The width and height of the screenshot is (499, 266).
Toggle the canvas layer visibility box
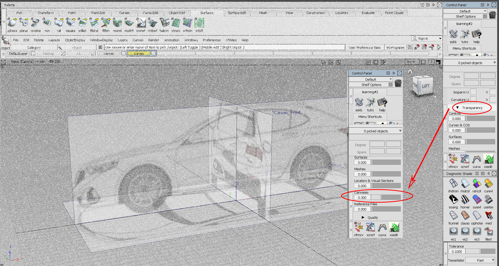click(x=123, y=53)
